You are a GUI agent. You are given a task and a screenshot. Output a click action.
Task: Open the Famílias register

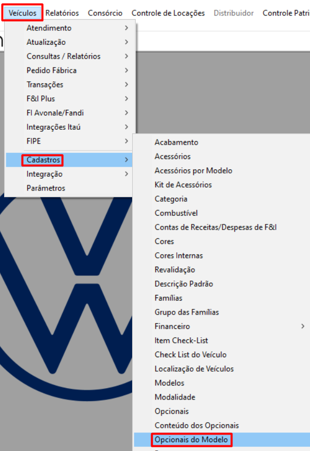click(222, 298)
